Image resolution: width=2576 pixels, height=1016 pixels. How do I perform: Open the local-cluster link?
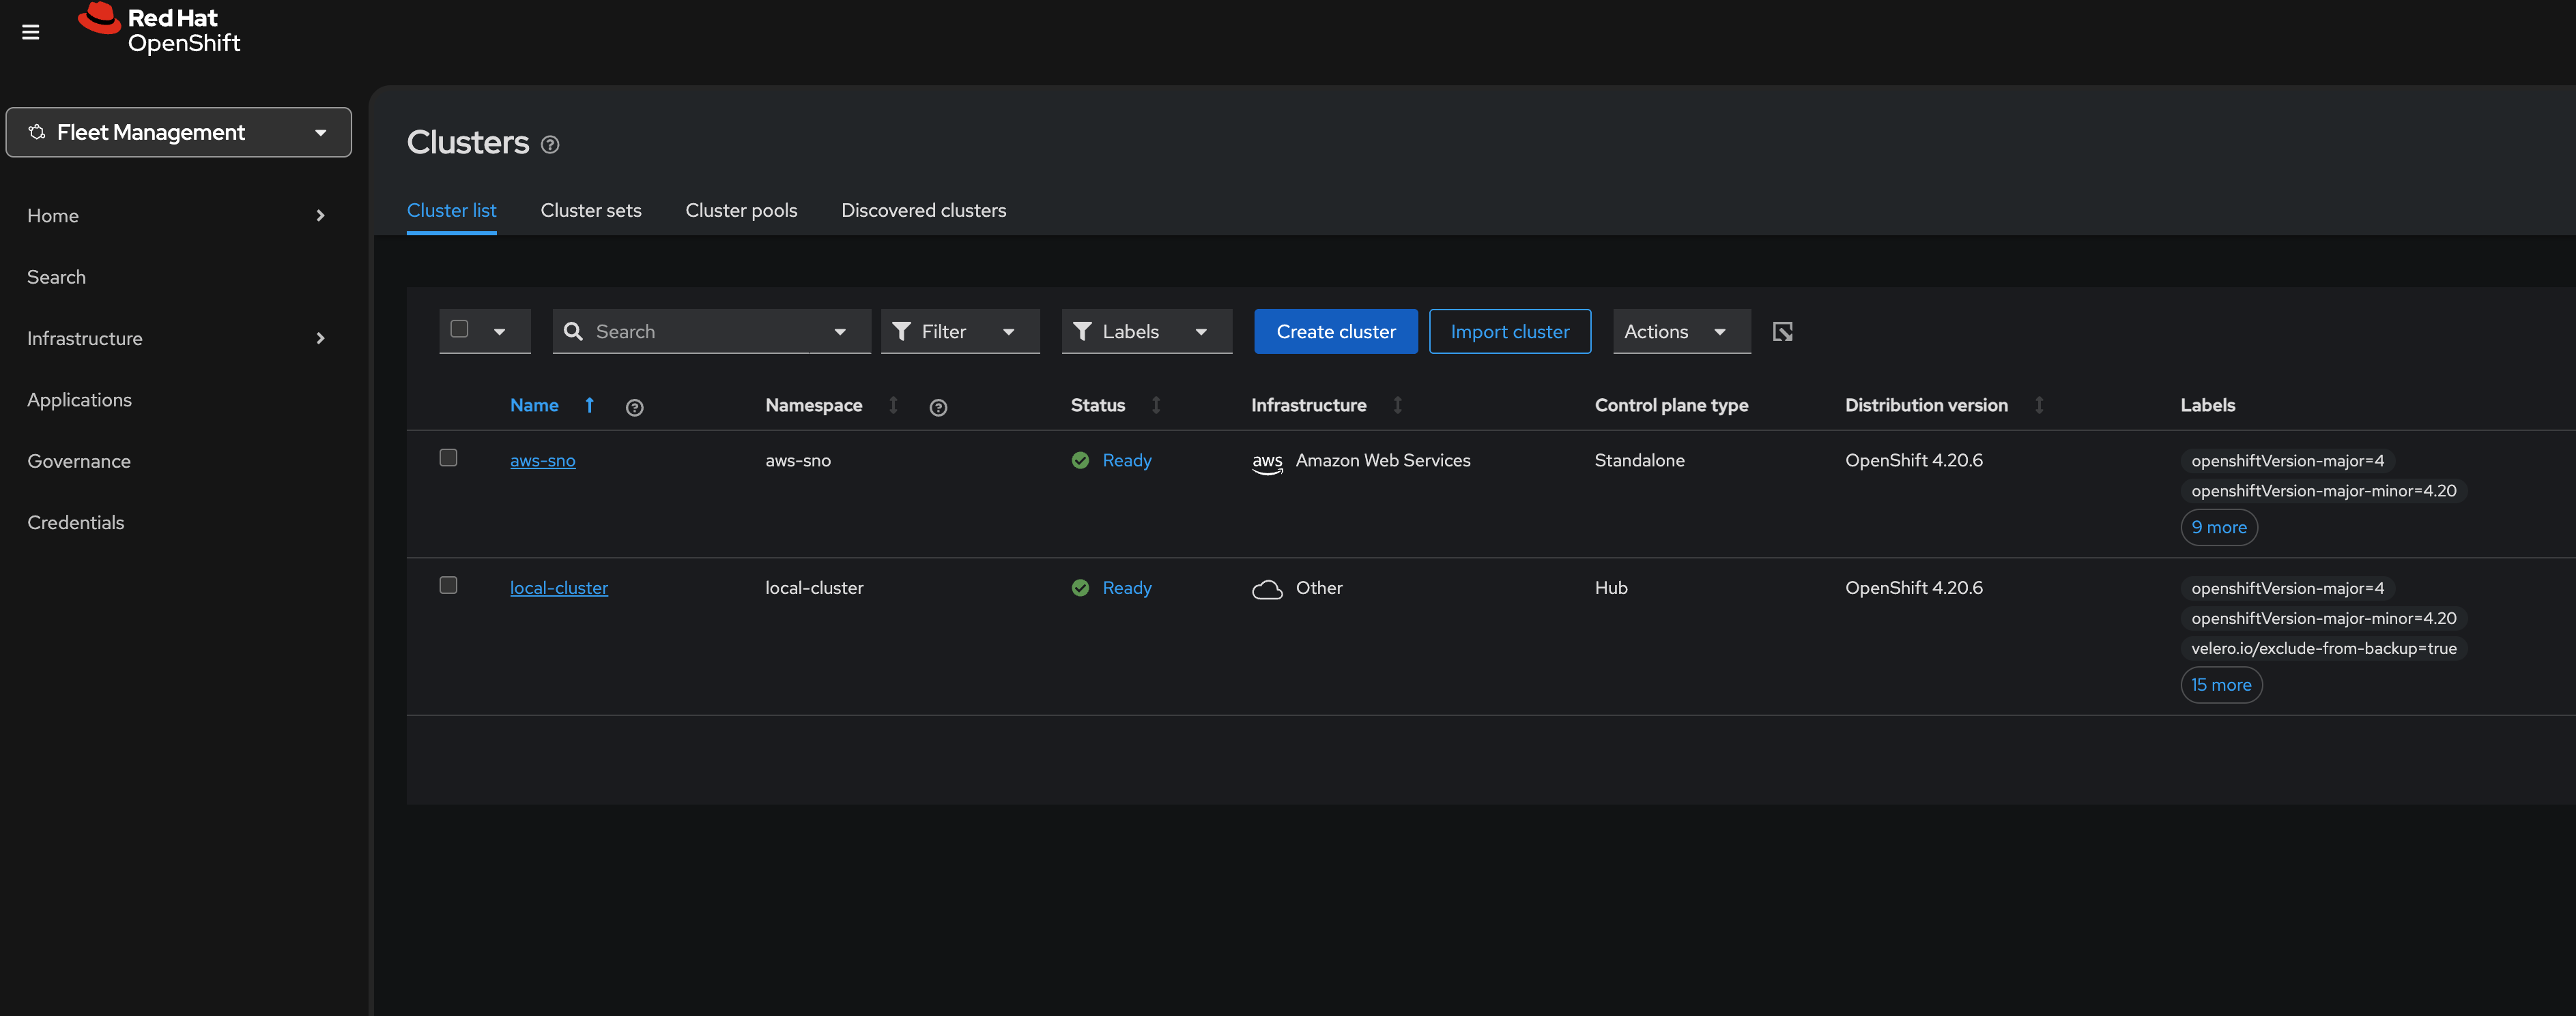pyautogui.click(x=558, y=588)
